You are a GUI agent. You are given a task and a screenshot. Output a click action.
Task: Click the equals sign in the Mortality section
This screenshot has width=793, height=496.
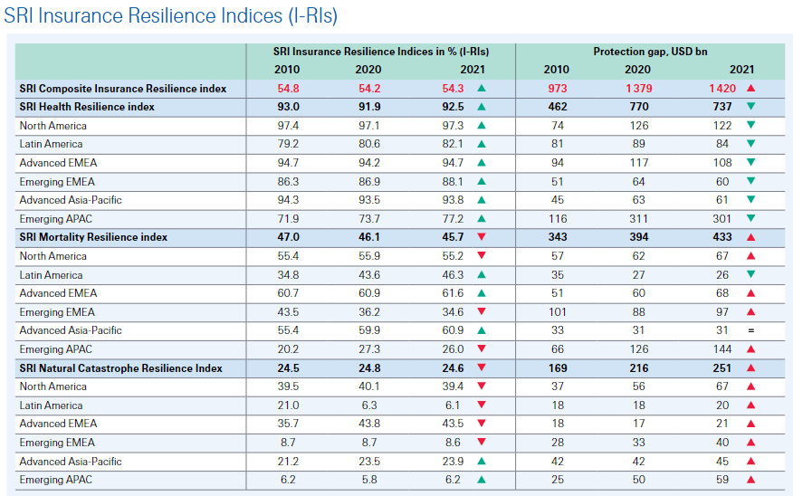(750, 330)
